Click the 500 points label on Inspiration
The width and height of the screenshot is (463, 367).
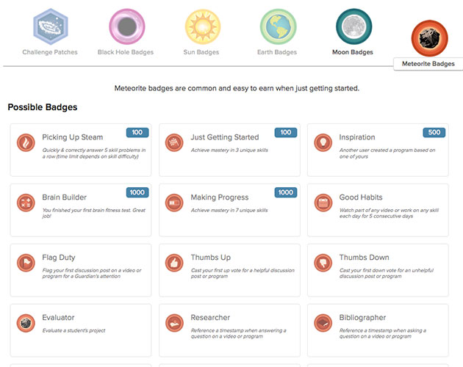coord(434,132)
